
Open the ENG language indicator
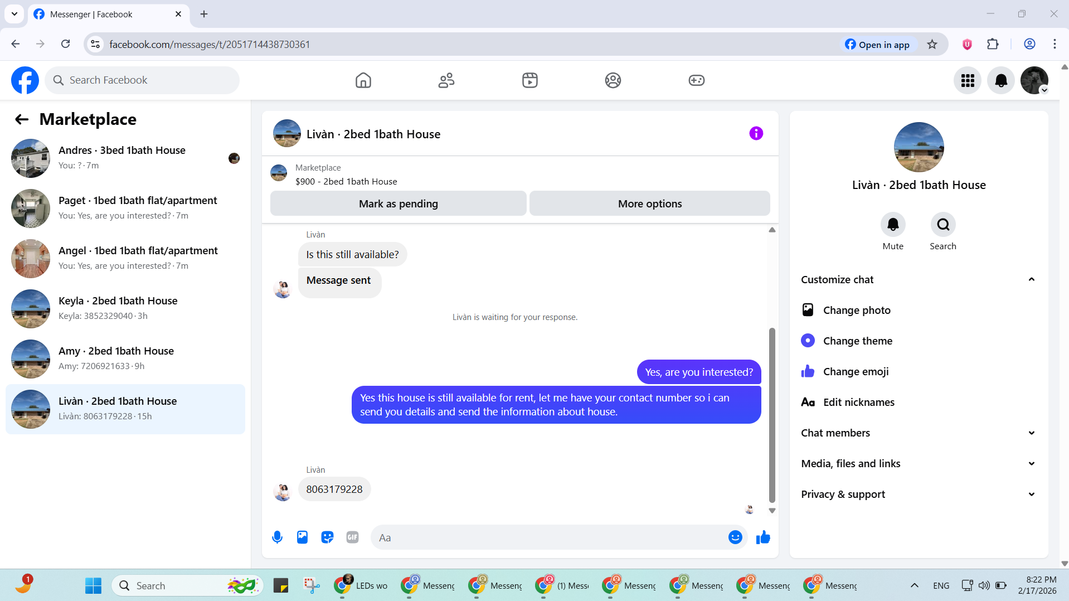click(941, 585)
